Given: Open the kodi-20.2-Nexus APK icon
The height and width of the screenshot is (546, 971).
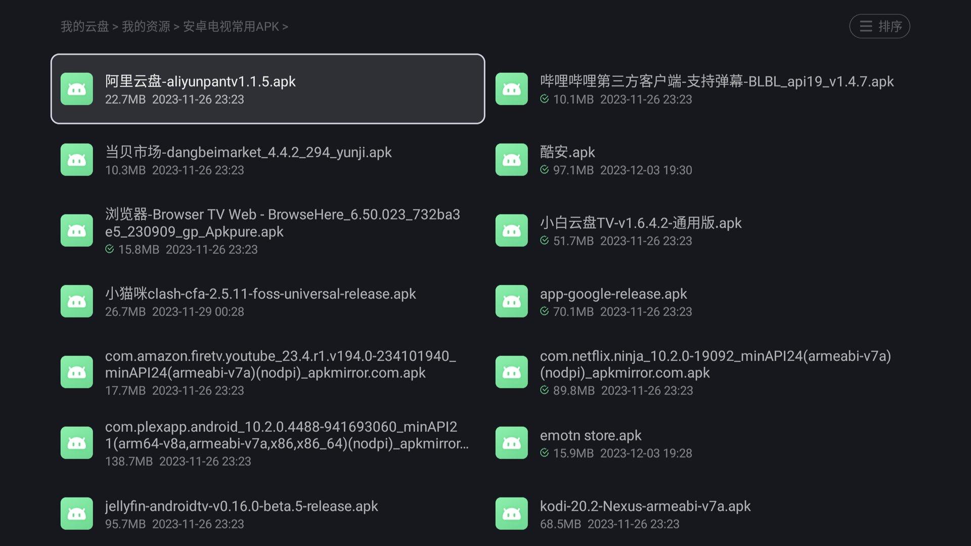Looking at the screenshot, I should tap(511, 513).
